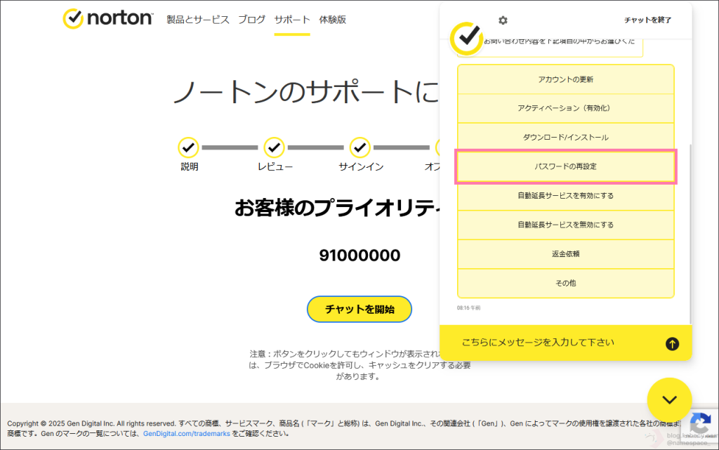Choose パスワードの再設定 chat option
This screenshot has width=719, height=450.
coord(565,167)
